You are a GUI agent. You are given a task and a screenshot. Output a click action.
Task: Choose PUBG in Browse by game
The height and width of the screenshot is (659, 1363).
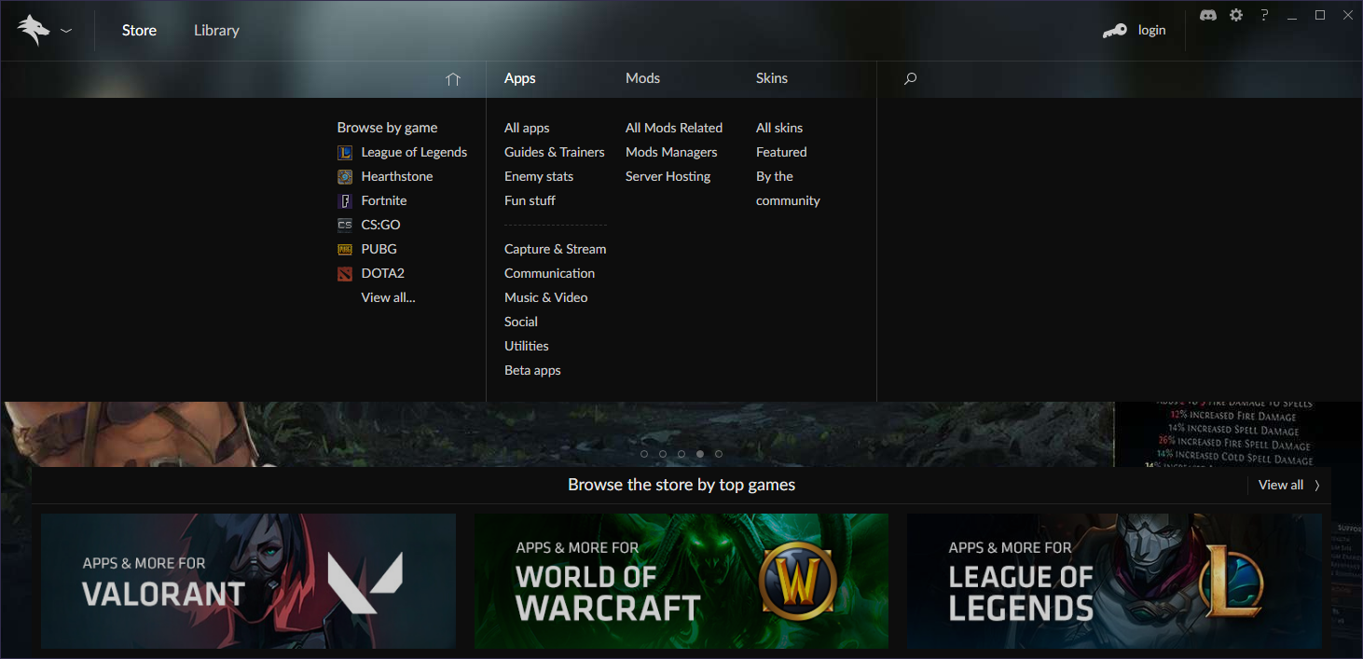pos(379,249)
